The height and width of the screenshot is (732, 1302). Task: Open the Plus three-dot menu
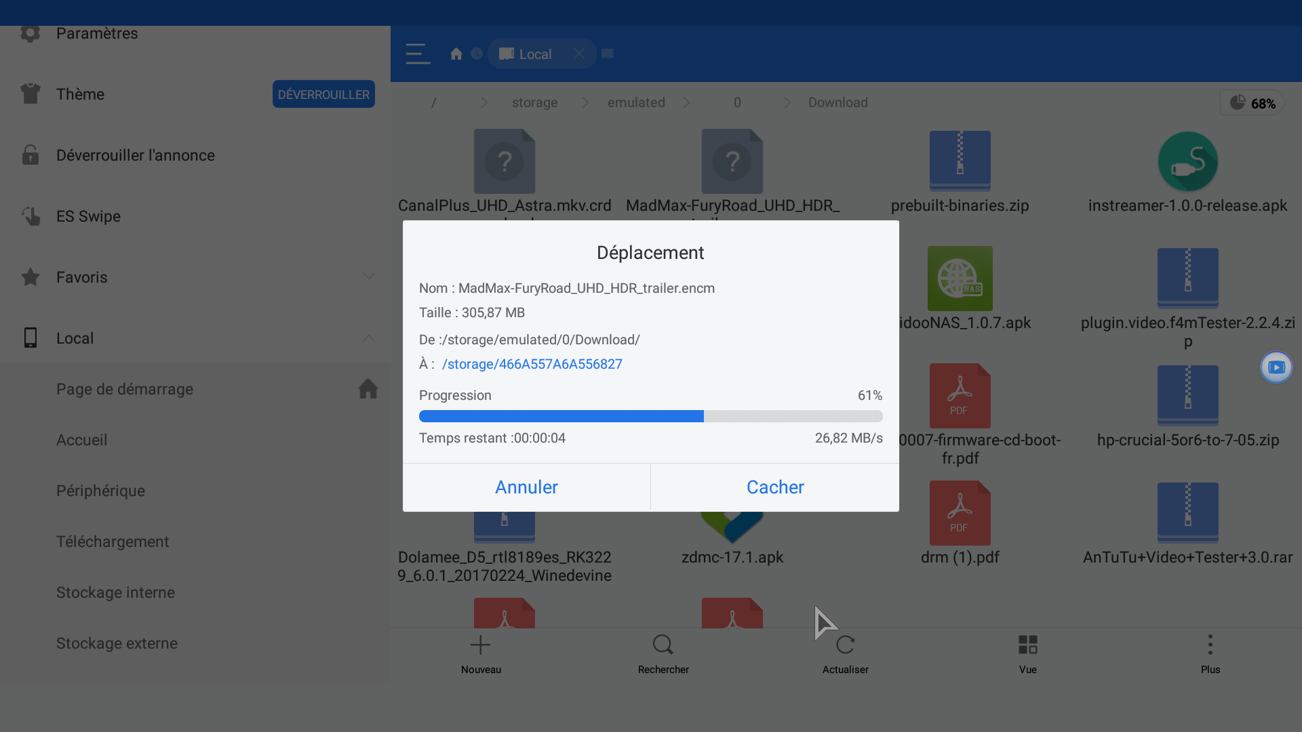tap(1210, 645)
